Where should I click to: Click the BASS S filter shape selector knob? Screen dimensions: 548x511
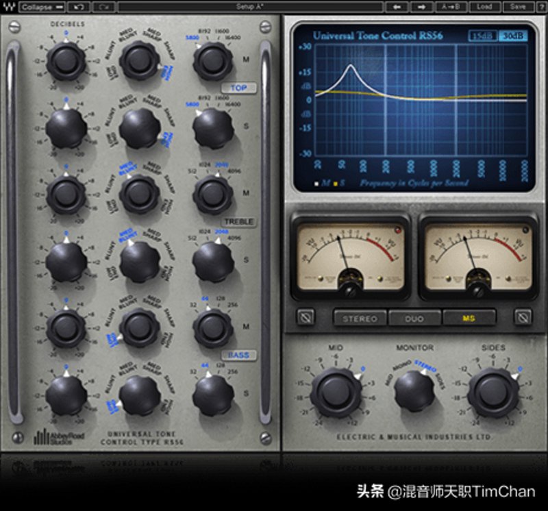pyautogui.click(x=140, y=395)
